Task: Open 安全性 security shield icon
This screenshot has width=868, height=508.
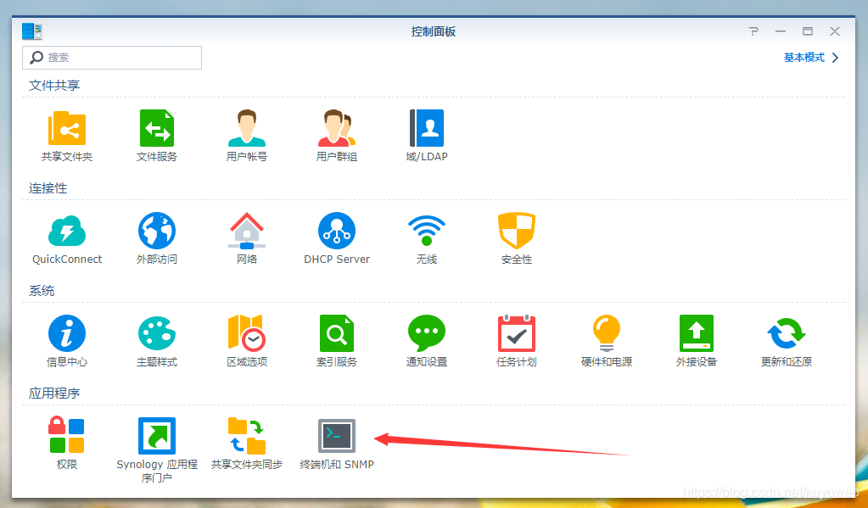Action: click(x=517, y=231)
